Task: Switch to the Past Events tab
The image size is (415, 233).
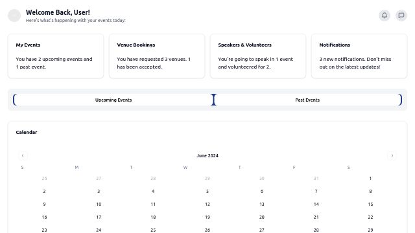Action: click(307, 100)
